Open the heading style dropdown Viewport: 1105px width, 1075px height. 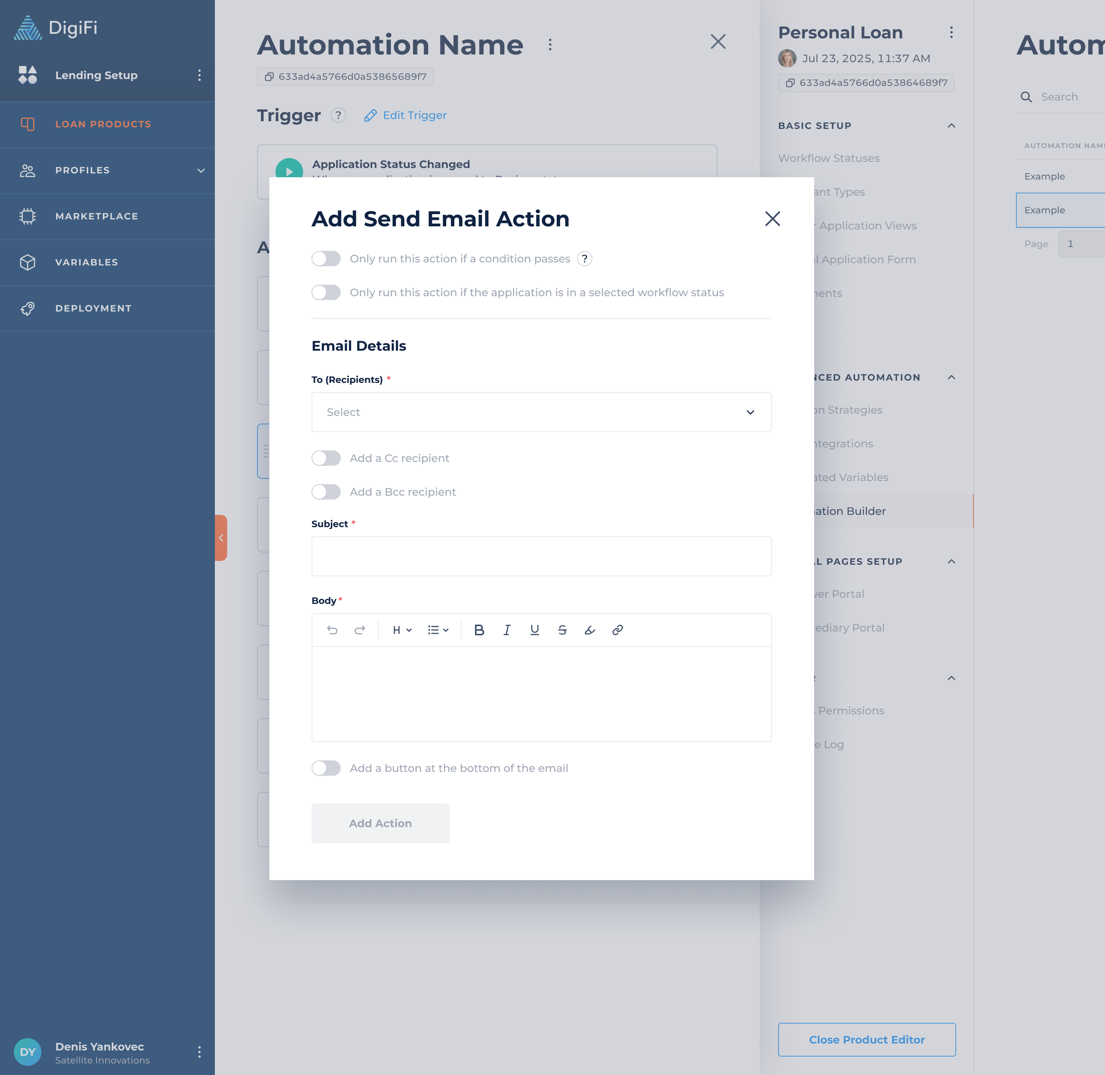point(402,630)
